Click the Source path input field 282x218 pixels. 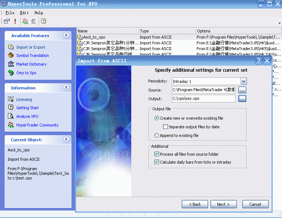(x=203, y=90)
